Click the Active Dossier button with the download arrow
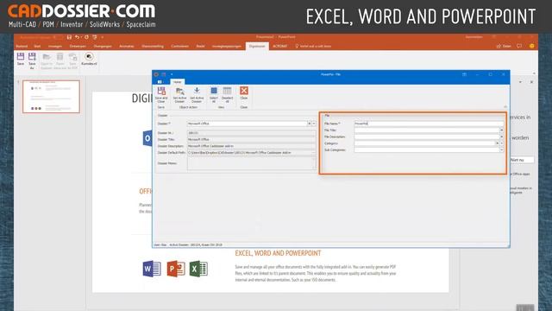The width and height of the screenshot is (552, 311). [x=197, y=94]
